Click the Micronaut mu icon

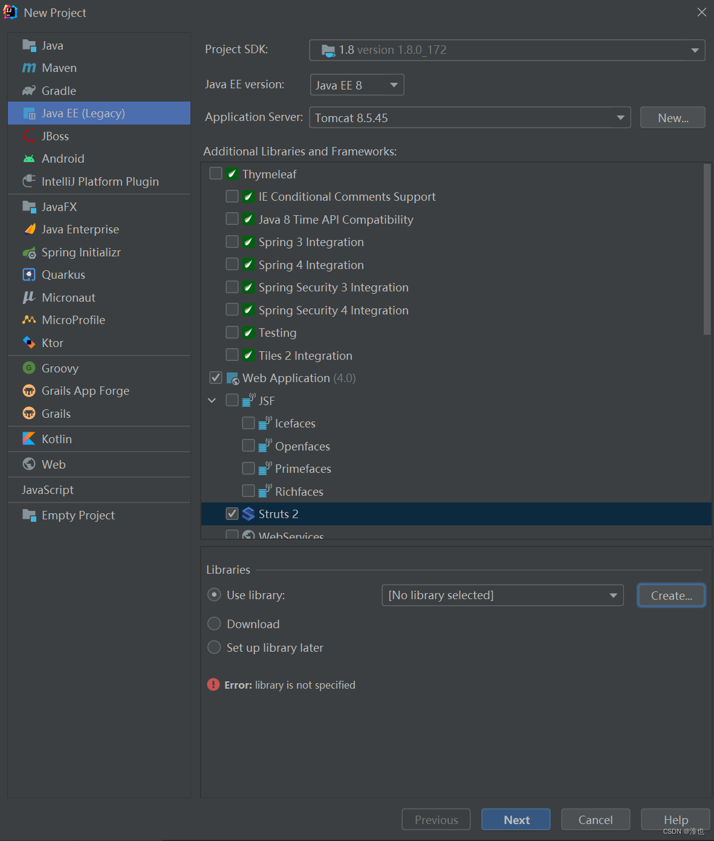[x=29, y=297]
